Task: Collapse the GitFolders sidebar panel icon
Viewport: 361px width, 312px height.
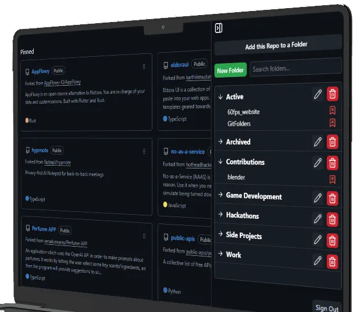Action: coord(218,28)
